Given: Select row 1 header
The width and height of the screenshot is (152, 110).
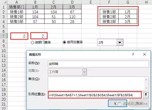Looking at the screenshot, I should click(x=4, y=7).
